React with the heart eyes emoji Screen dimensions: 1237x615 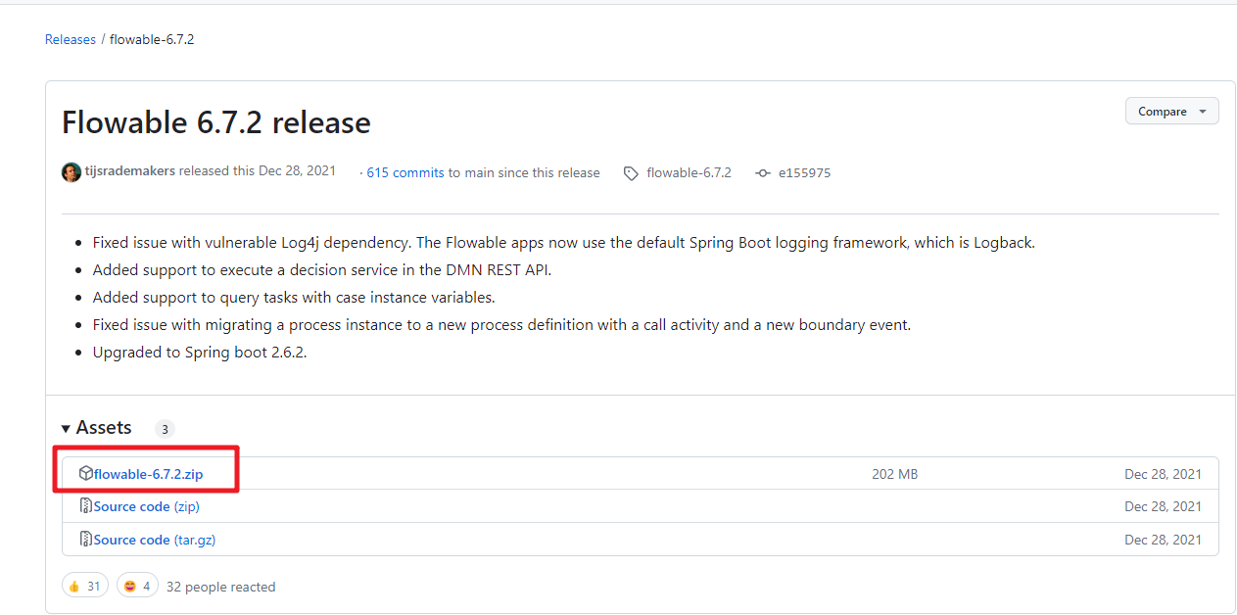[137, 586]
